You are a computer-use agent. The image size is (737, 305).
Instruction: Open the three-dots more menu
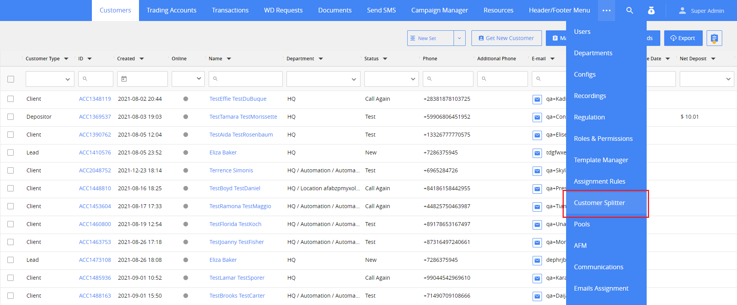coord(606,11)
